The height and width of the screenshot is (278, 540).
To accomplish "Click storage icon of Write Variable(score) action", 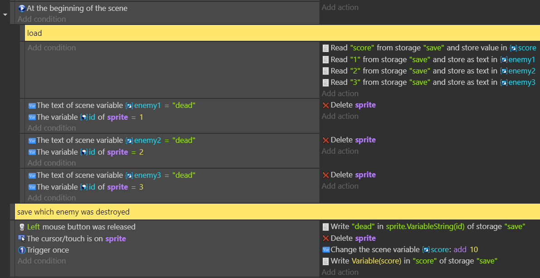I will click(x=325, y=261).
